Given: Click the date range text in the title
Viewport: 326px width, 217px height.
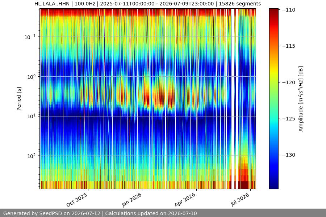Looking at the screenshot, I should 157,4.
